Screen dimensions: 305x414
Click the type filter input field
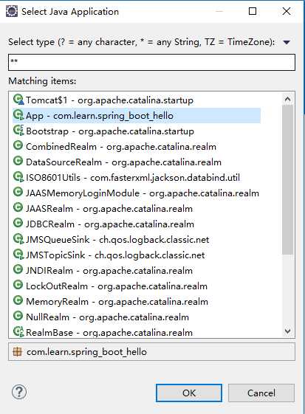click(151, 62)
